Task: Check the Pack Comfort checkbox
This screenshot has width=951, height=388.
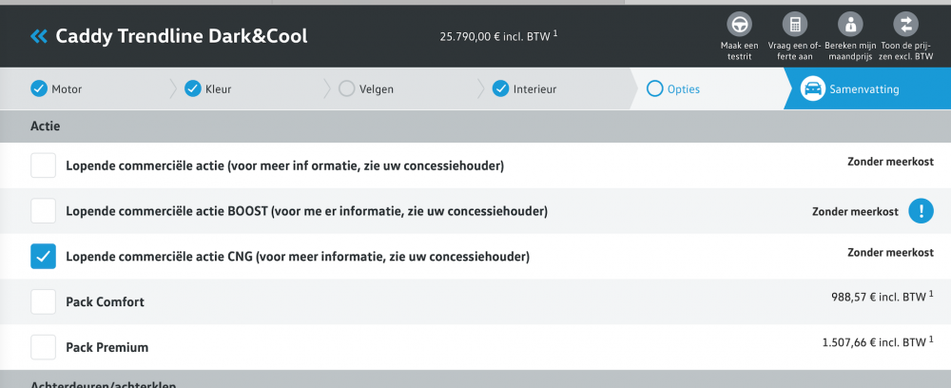Action: pyautogui.click(x=43, y=301)
